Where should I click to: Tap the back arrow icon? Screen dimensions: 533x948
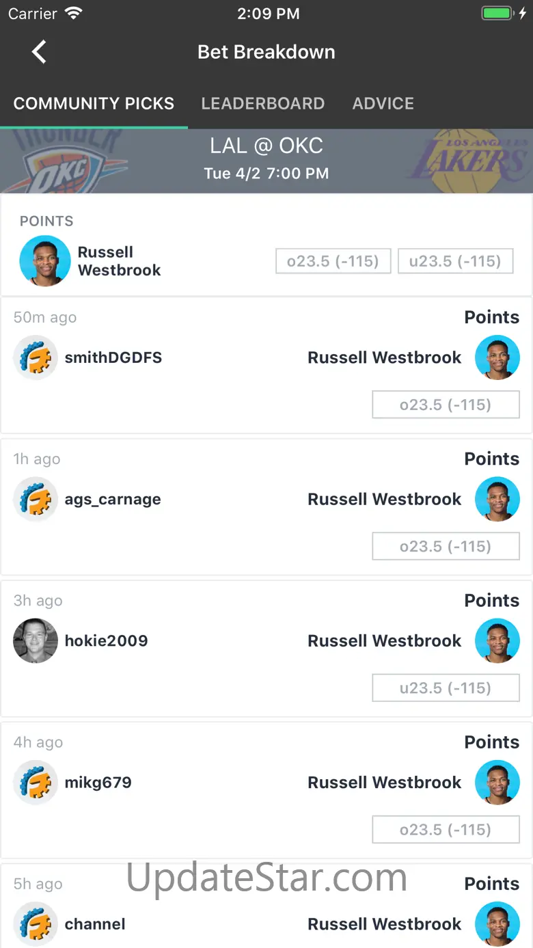click(x=39, y=52)
